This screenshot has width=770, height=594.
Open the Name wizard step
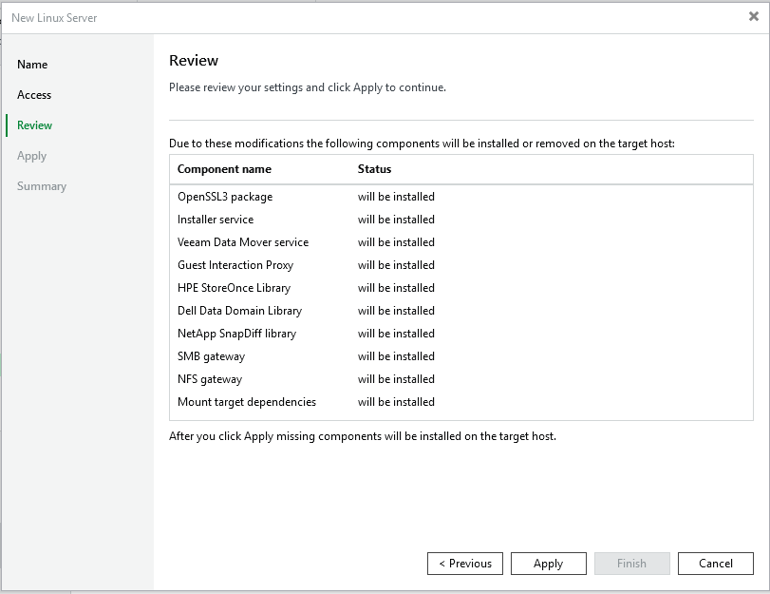[32, 65]
